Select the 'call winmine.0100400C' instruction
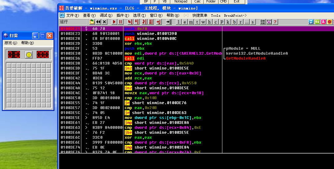Screen dimensions: 334x169 [151, 39]
